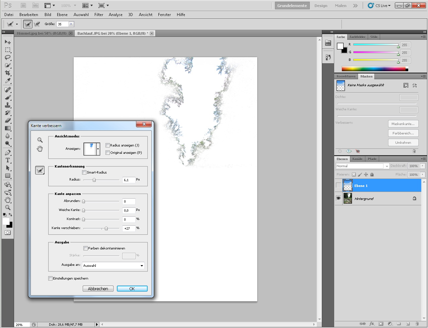Screen dimensions: 428x328
Task: Click the Abbrechen button
Action: click(98, 289)
